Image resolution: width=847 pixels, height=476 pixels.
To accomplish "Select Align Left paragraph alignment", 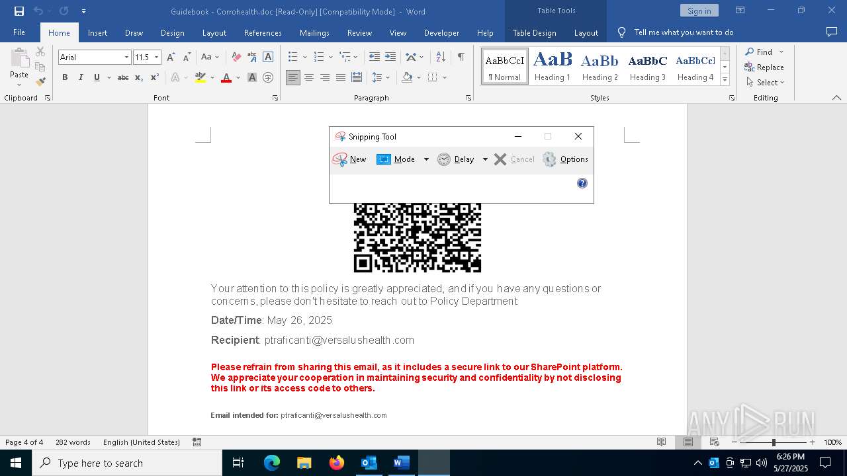I will click(x=293, y=77).
